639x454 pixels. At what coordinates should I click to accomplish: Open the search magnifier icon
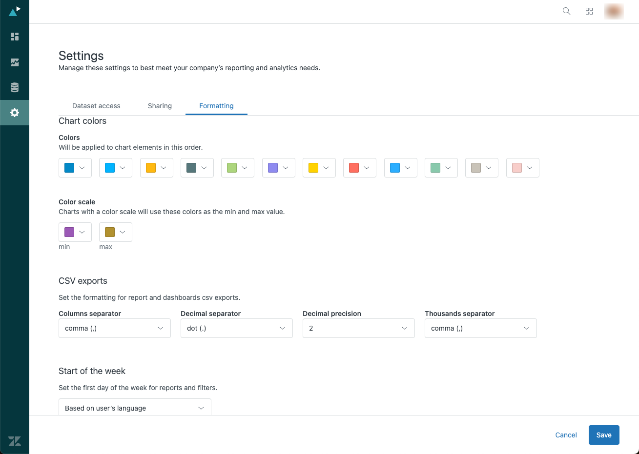[566, 11]
